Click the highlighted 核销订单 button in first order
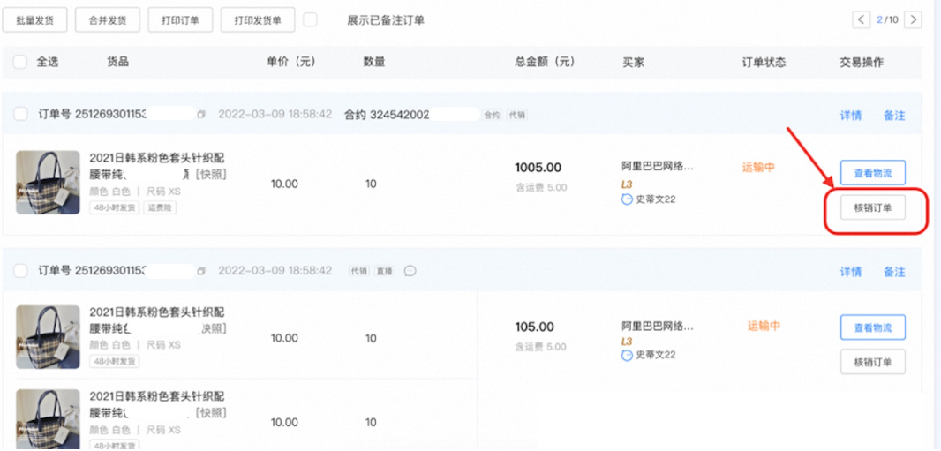The image size is (941, 451). pyautogui.click(x=872, y=209)
